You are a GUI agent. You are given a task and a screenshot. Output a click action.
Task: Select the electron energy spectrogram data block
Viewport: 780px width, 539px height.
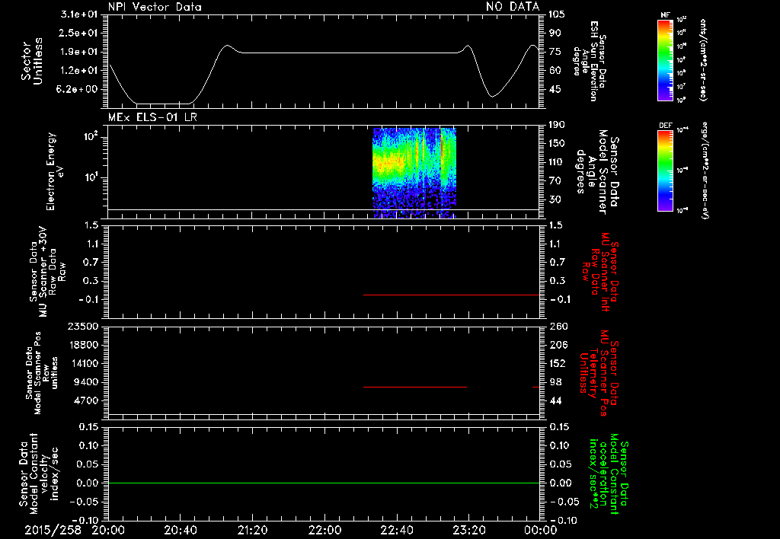tap(414, 173)
